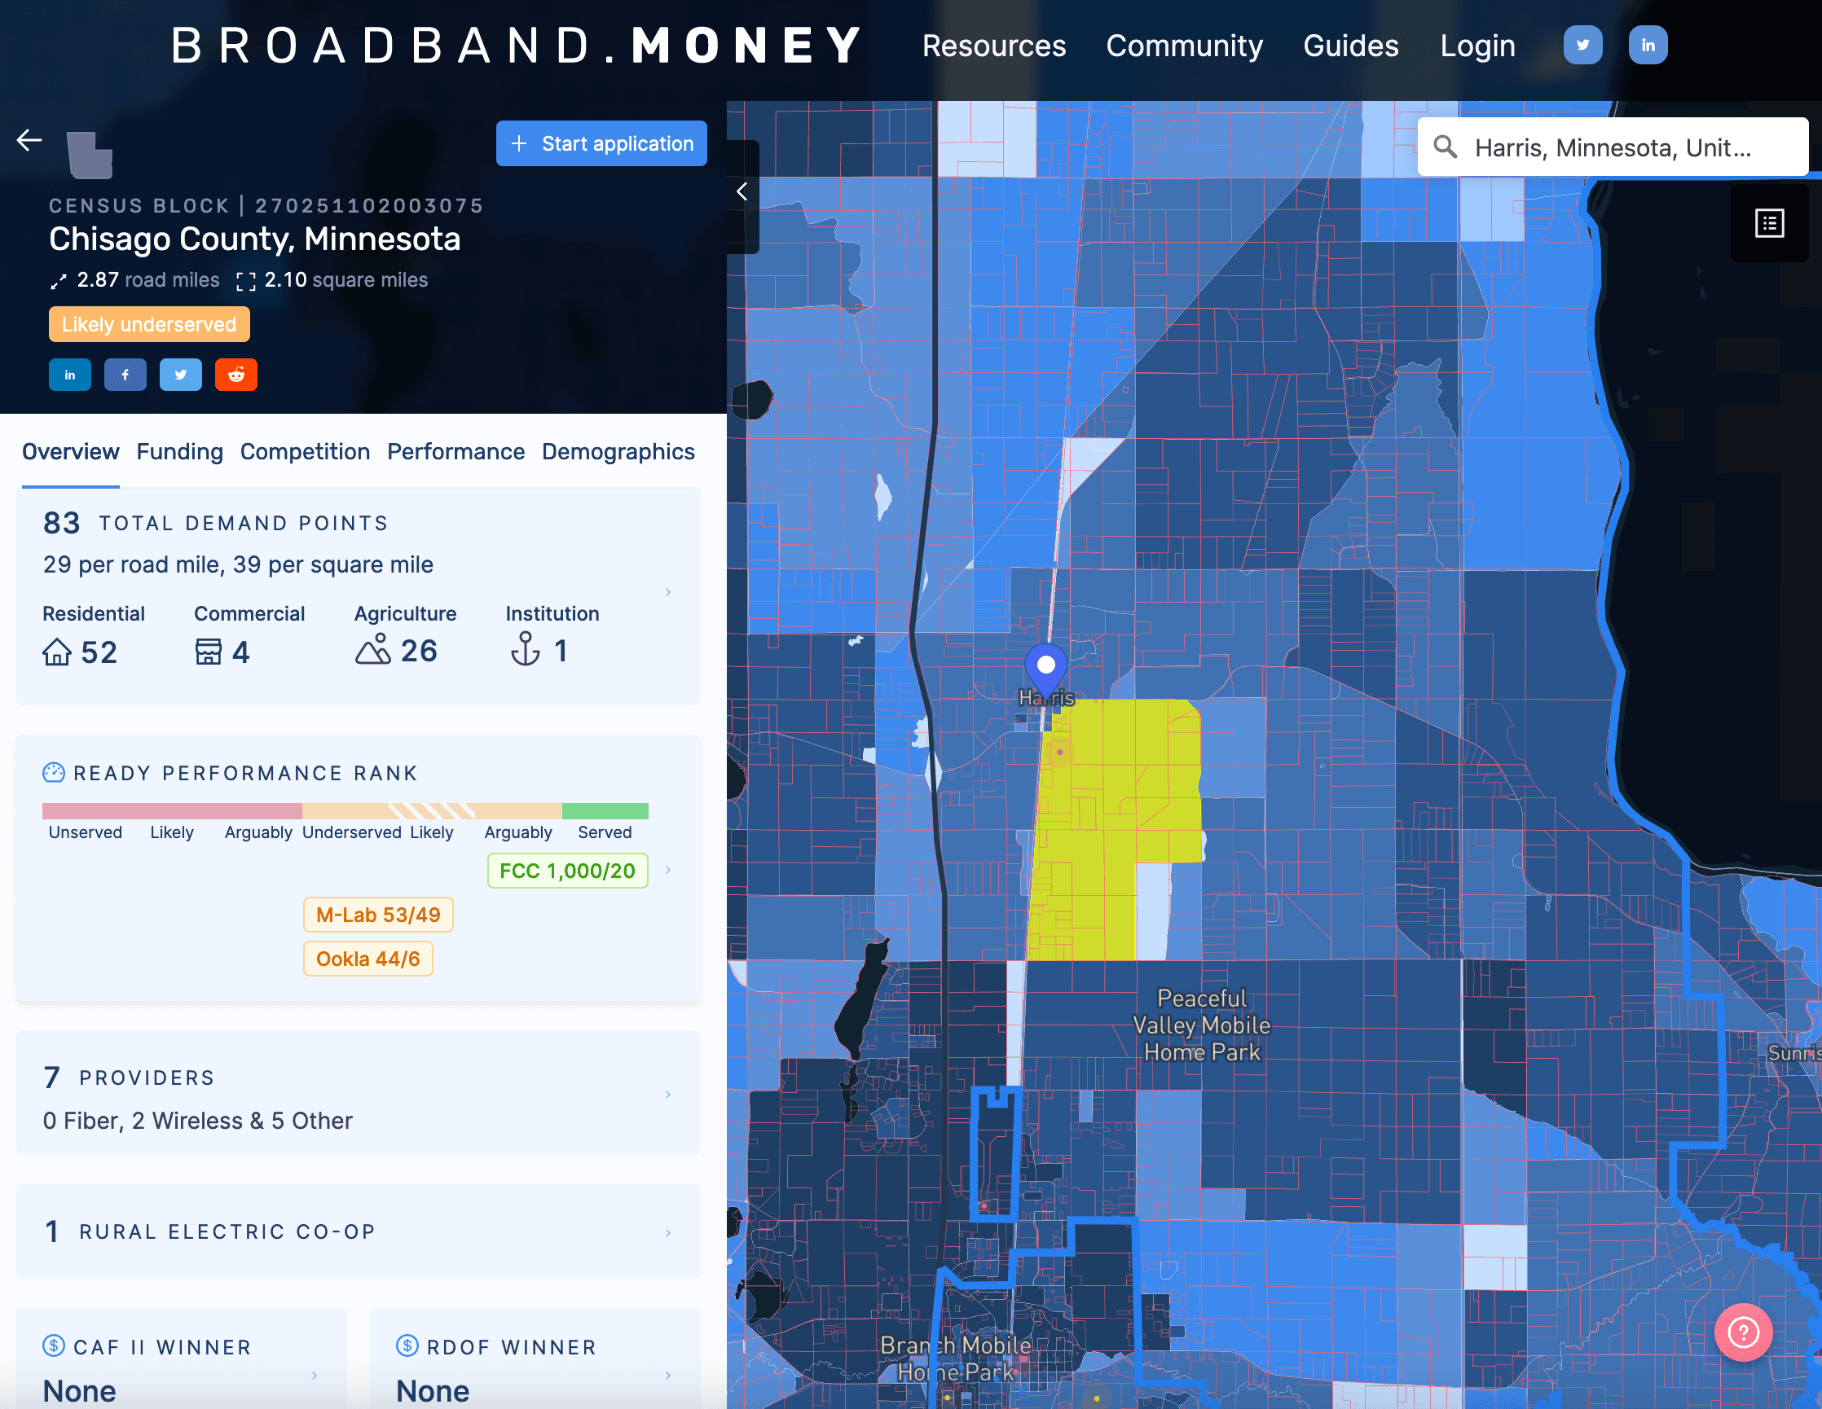Viewport: 1822px width, 1409px height.
Task: Click the Commercial storefront icon
Action: point(209,652)
